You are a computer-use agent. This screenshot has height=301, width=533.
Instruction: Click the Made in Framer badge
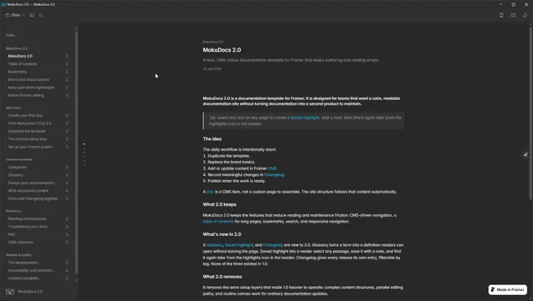tap(507, 290)
